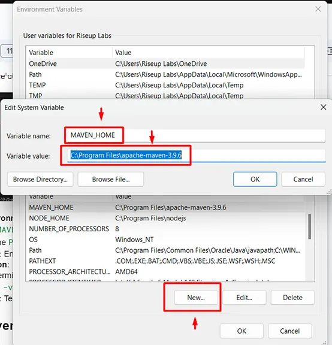Screen dimensions: 332x345
Task: Click OneDrive path value cell
Action: click(161, 64)
